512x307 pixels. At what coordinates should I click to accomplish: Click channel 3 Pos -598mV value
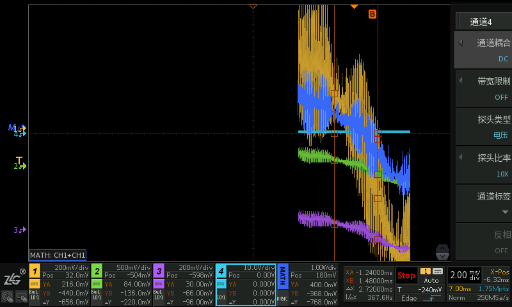(200, 276)
